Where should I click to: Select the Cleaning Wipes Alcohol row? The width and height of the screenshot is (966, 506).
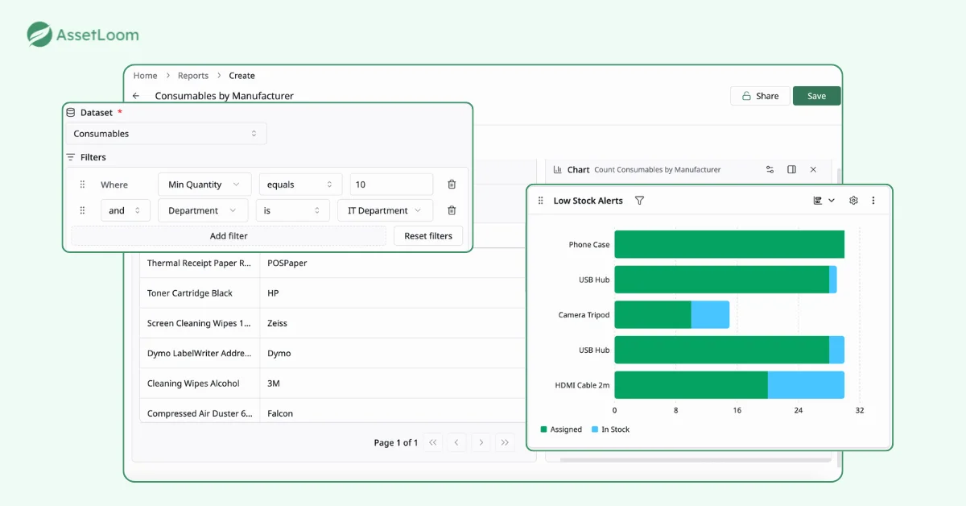click(x=332, y=384)
